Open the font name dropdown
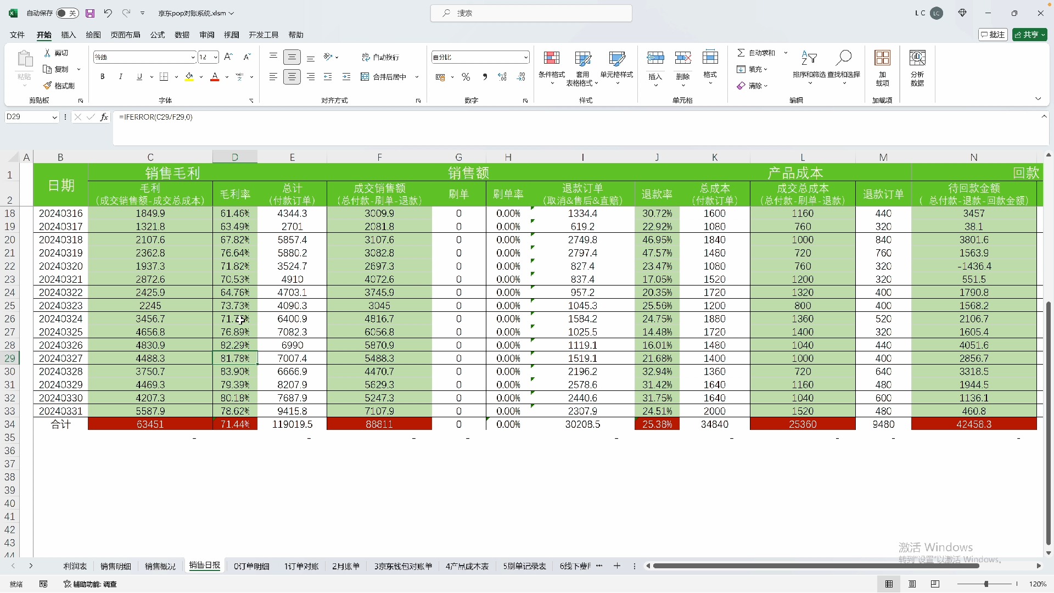Screen dimensions: 1054x593 click(193, 57)
